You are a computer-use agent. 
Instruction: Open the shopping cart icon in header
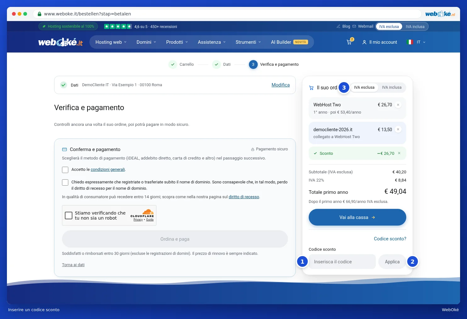(349, 42)
